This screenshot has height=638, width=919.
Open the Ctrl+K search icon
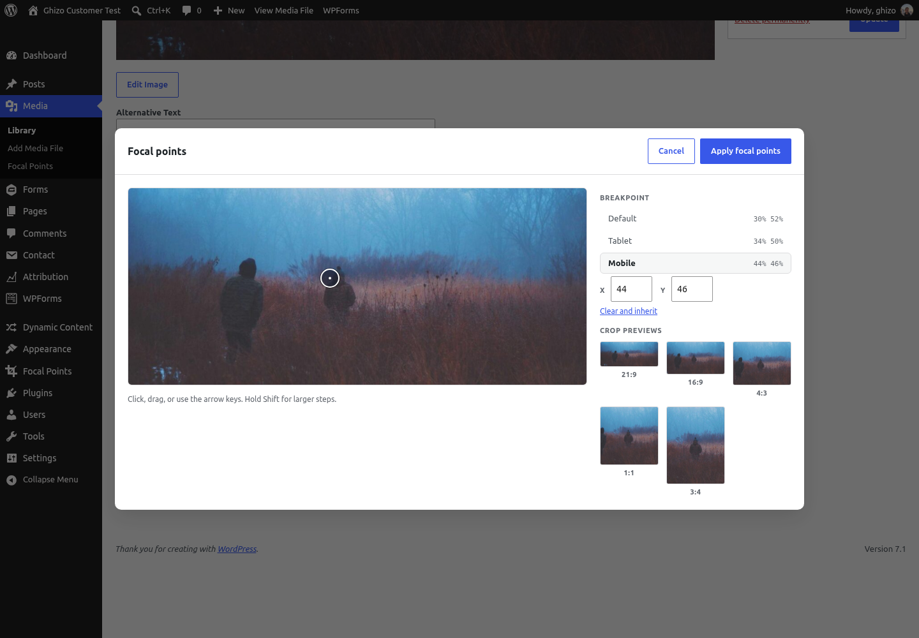137,10
